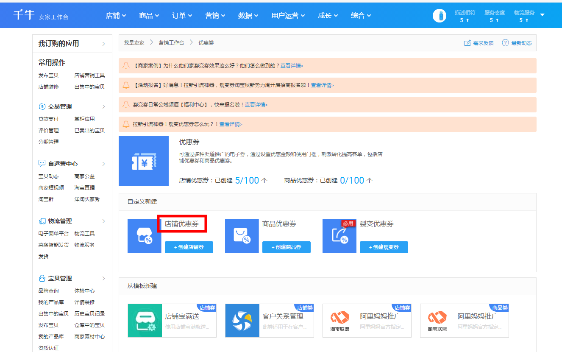Open 商家短视频 in sidebar

pos(51,188)
